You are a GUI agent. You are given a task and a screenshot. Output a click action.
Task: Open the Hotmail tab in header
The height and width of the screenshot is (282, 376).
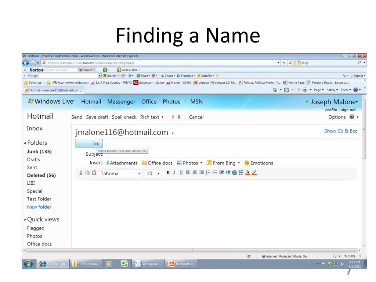[91, 102]
